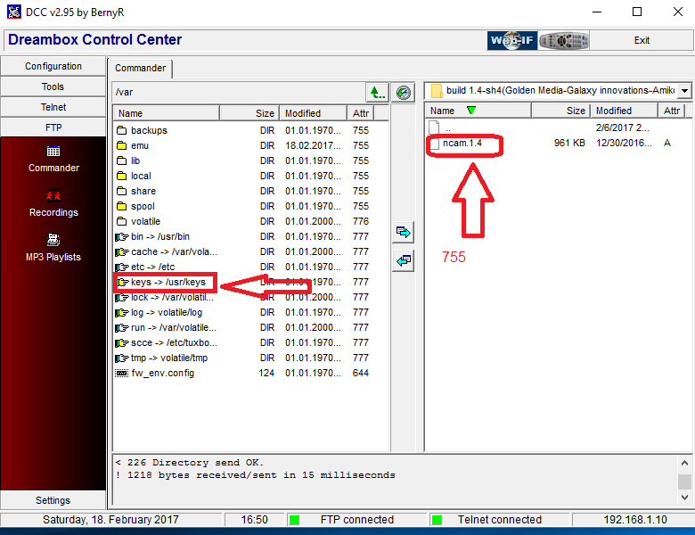Image resolution: width=695 pixels, height=535 pixels.
Task: Open the Configuration section
Action: 53,66
